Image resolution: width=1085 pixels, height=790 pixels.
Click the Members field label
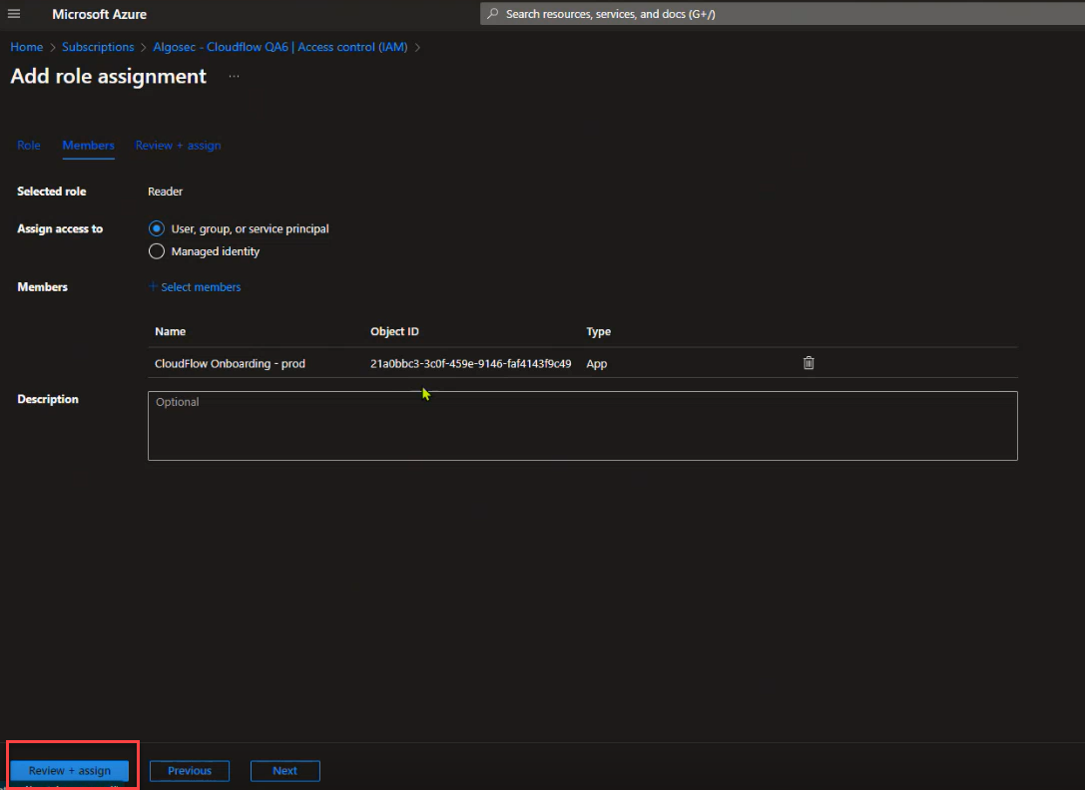tap(42, 287)
